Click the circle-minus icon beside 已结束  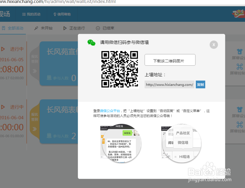pyautogui.click(x=98, y=28)
